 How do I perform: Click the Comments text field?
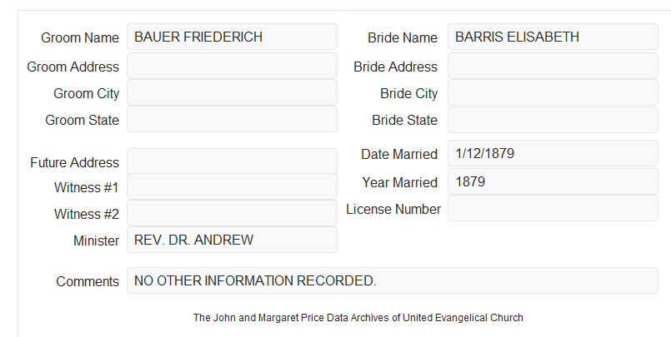[393, 280]
